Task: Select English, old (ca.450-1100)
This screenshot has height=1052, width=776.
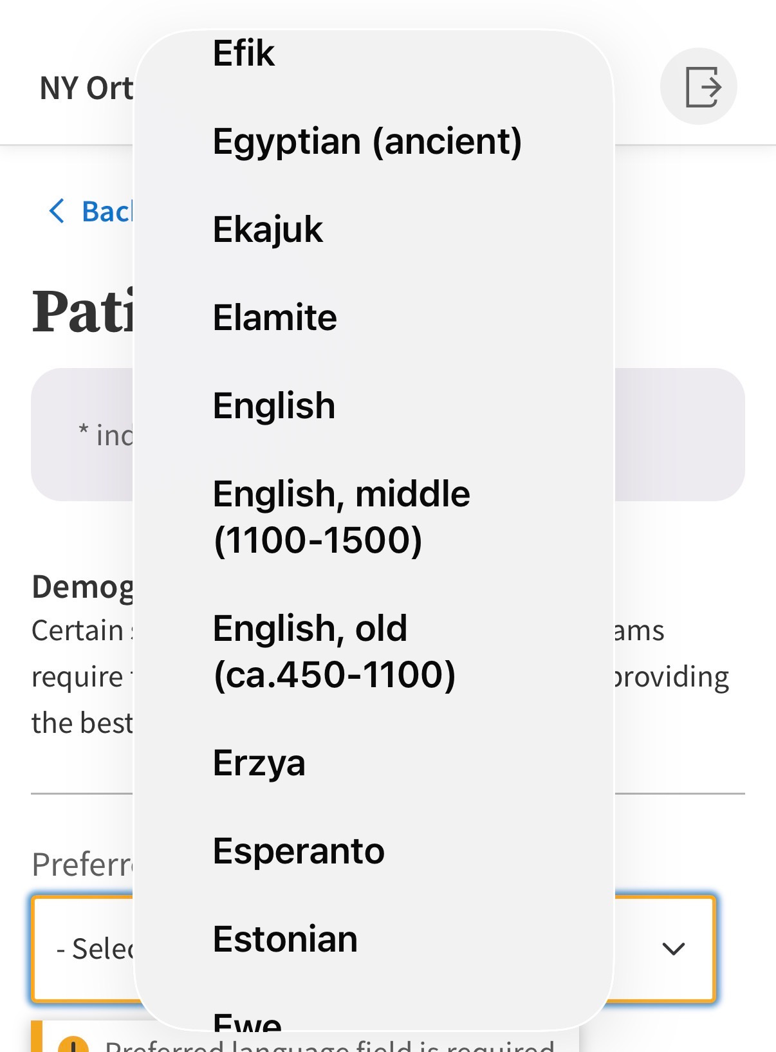Action: click(x=373, y=651)
